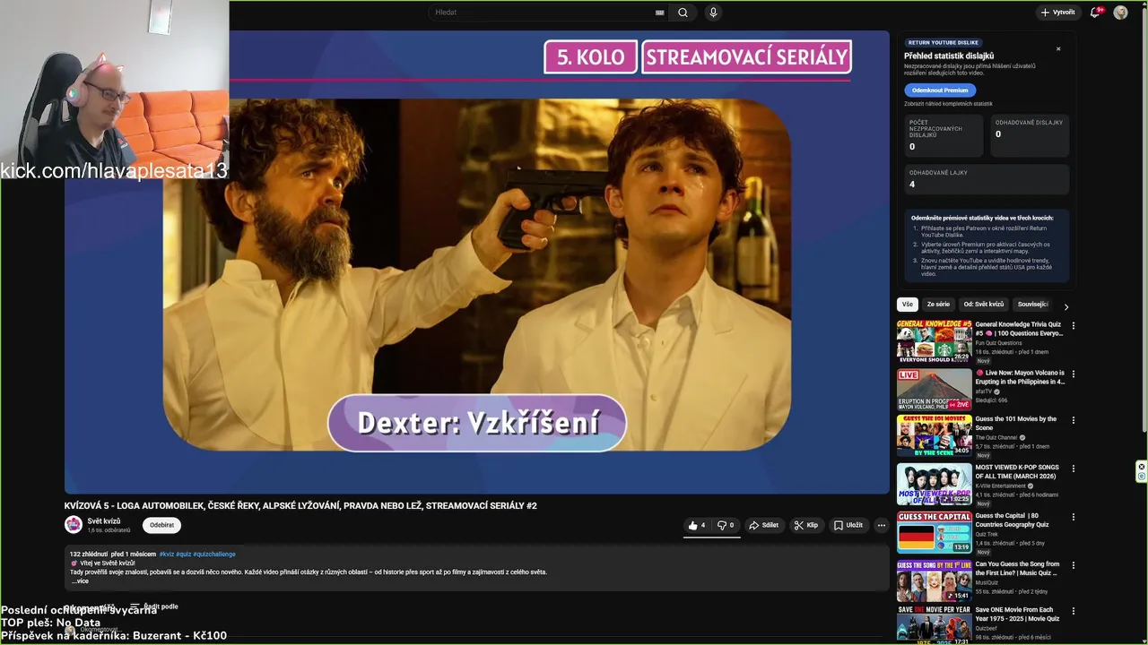1148x645 pixels.
Task: Open Fun Quiz Questions channel name
Action: (998, 343)
